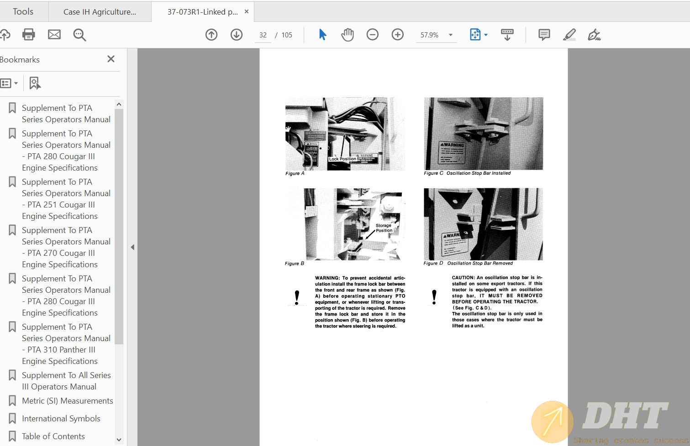
Task: Open PTA 270 Cougar III bookmark
Action: click(x=66, y=247)
